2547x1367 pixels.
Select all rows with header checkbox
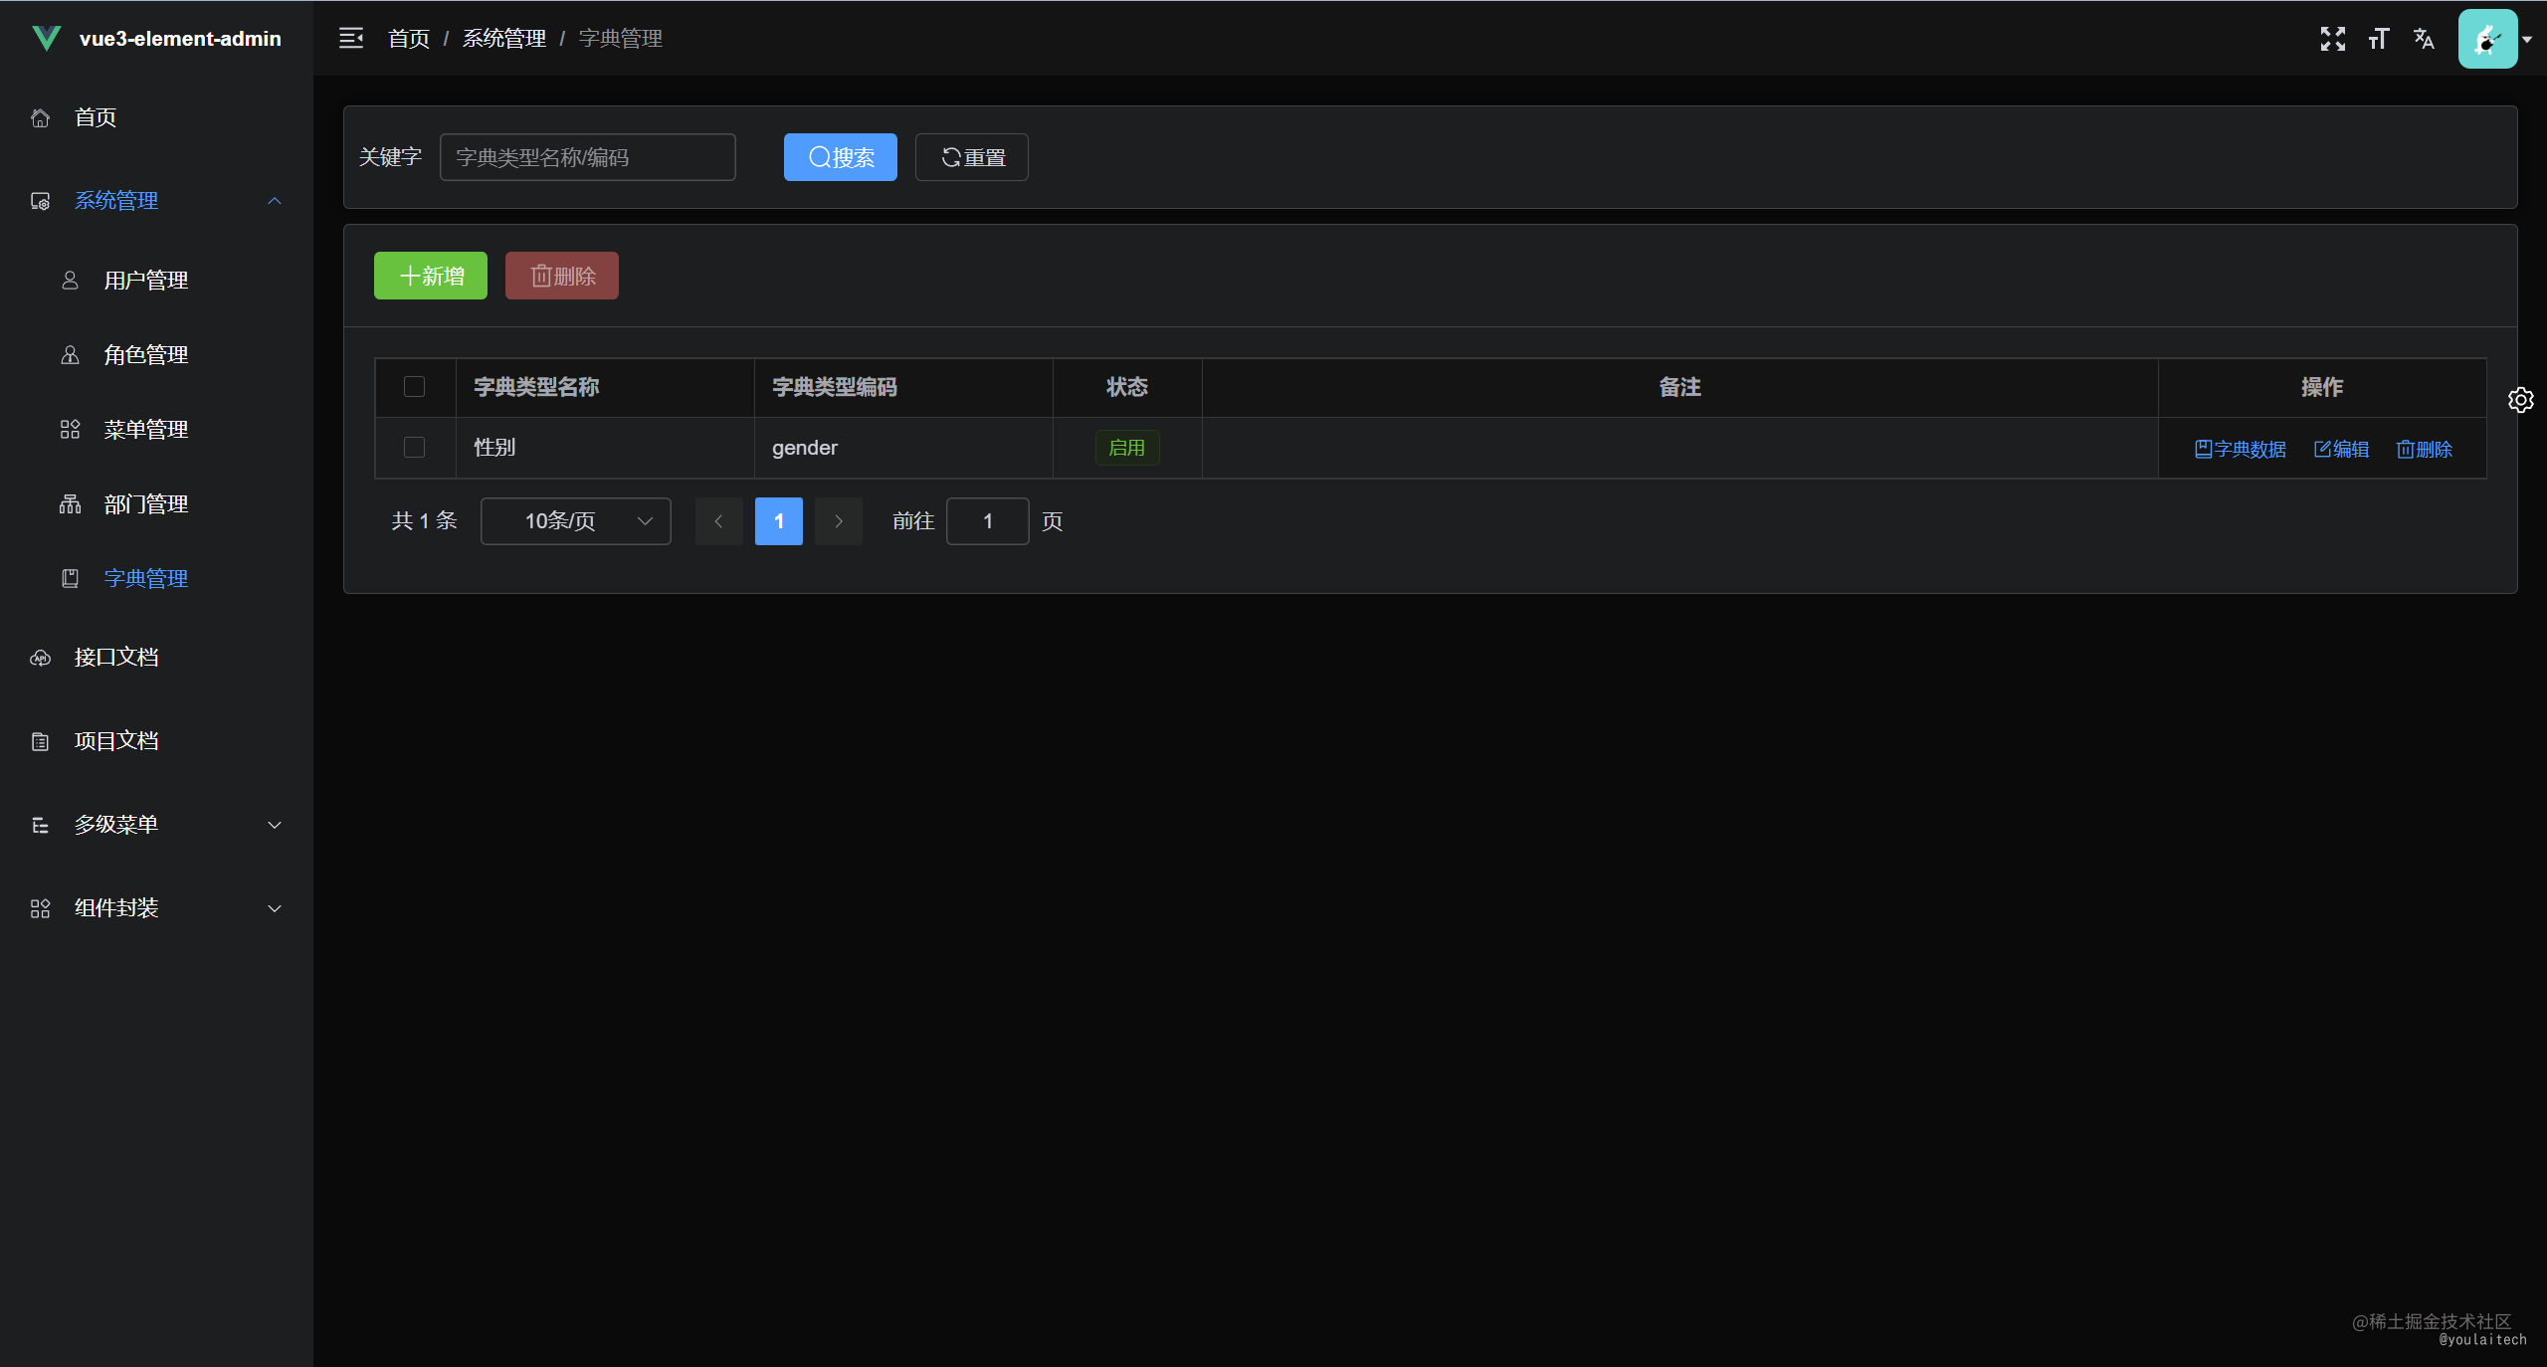click(414, 386)
